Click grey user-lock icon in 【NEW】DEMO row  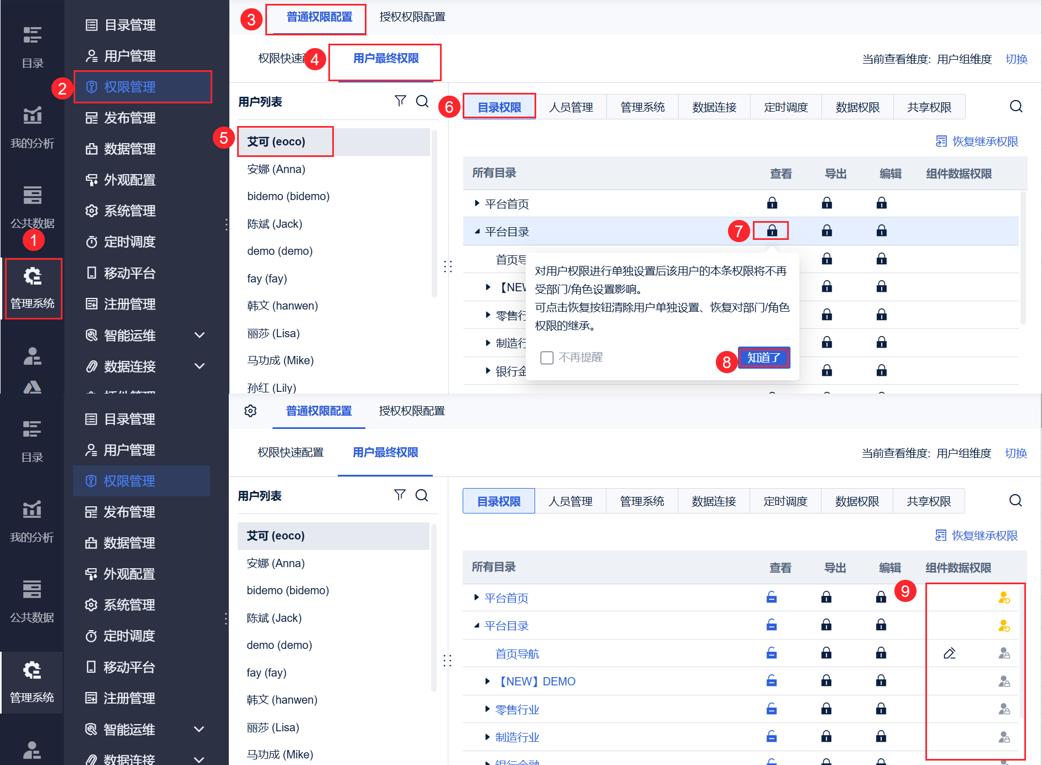coord(1004,681)
